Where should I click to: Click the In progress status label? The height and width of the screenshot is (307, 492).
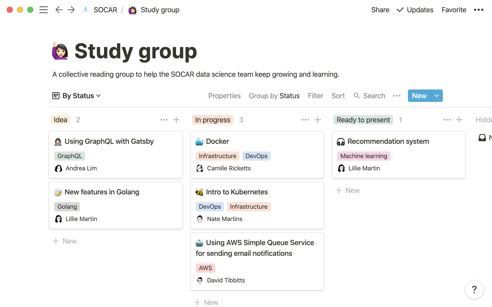[x=213, y=120]
